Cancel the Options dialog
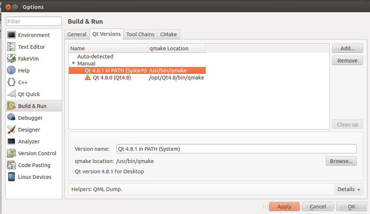 tap(318, 207)
